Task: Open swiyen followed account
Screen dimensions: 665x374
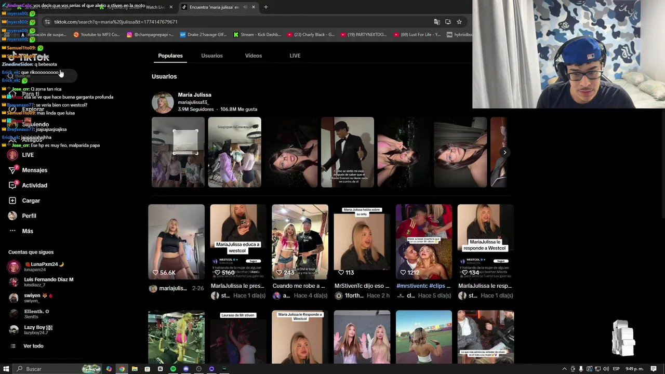Action: coord(30,298)
